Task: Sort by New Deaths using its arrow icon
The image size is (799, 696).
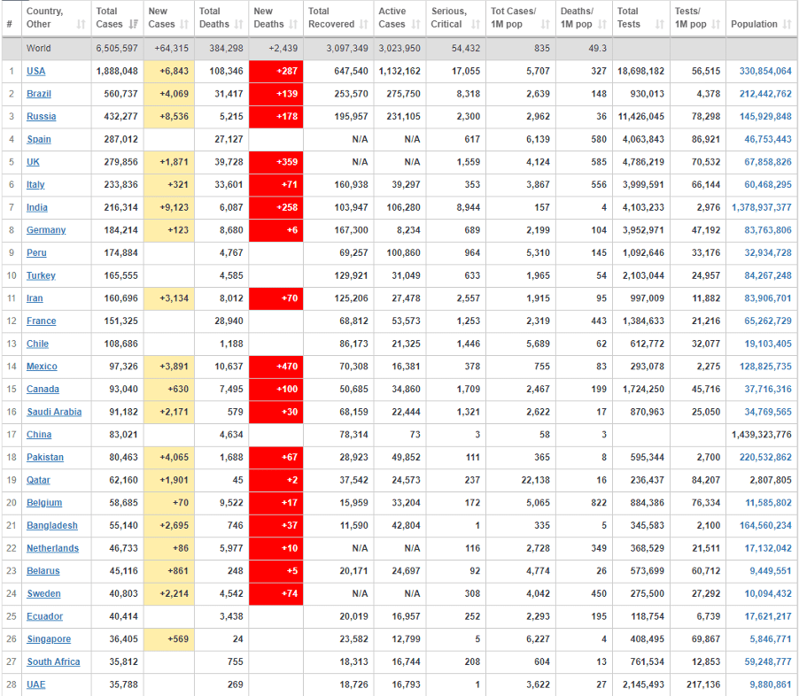Action: click(x=293, y=24)
